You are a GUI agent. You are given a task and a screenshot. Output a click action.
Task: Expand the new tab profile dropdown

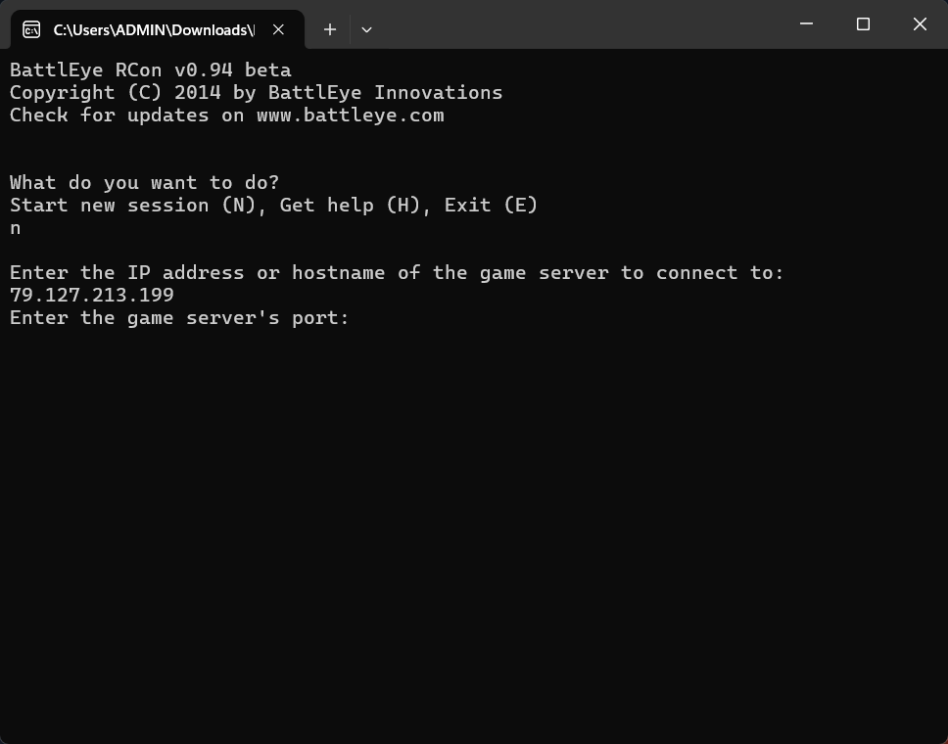coord(366,29)
